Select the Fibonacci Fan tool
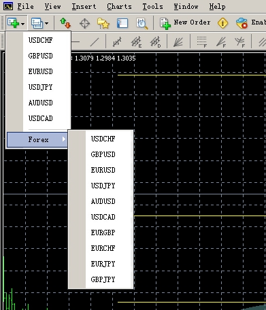This screenshot has width=266, height=310. tap(221, 42)
